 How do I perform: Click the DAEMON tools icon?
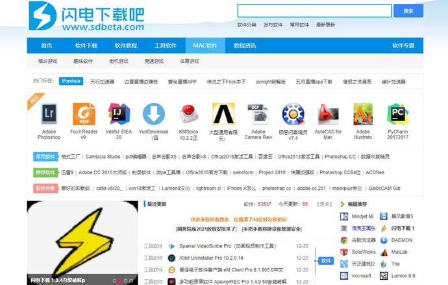(x=384, y=240)
